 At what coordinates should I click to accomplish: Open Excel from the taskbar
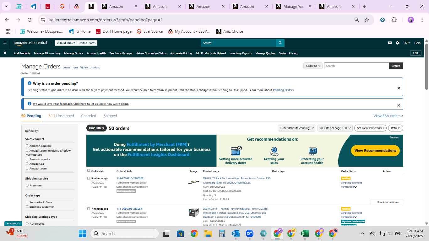point(304,233)
